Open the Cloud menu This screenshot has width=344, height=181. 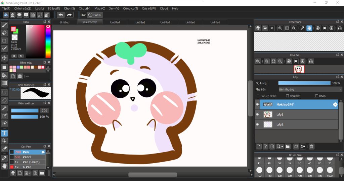(x=164, y=8)
